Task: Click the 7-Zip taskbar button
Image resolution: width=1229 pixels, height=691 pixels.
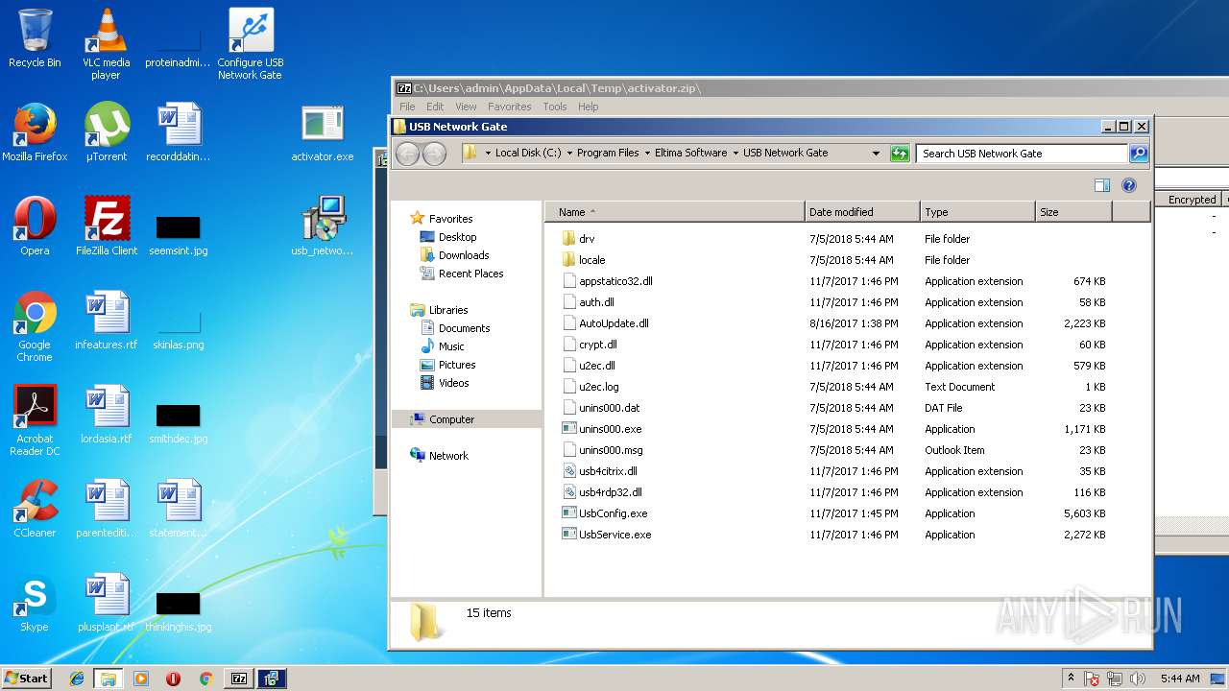Action: [x=240, y=679]
